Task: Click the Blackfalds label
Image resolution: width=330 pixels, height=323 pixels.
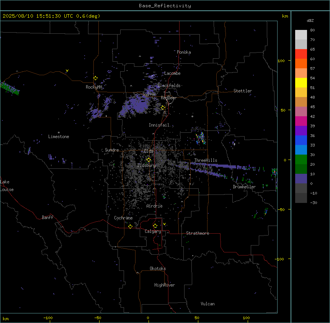Action: click(169, 86)
